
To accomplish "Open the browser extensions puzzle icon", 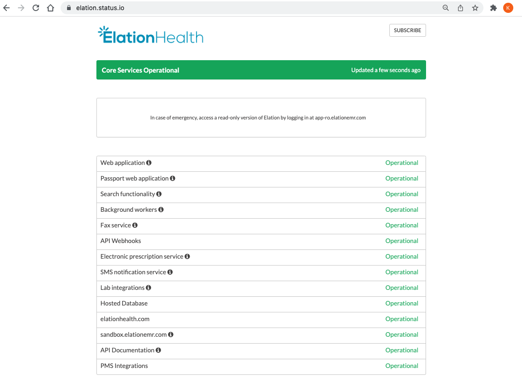I will pos(493,7).
